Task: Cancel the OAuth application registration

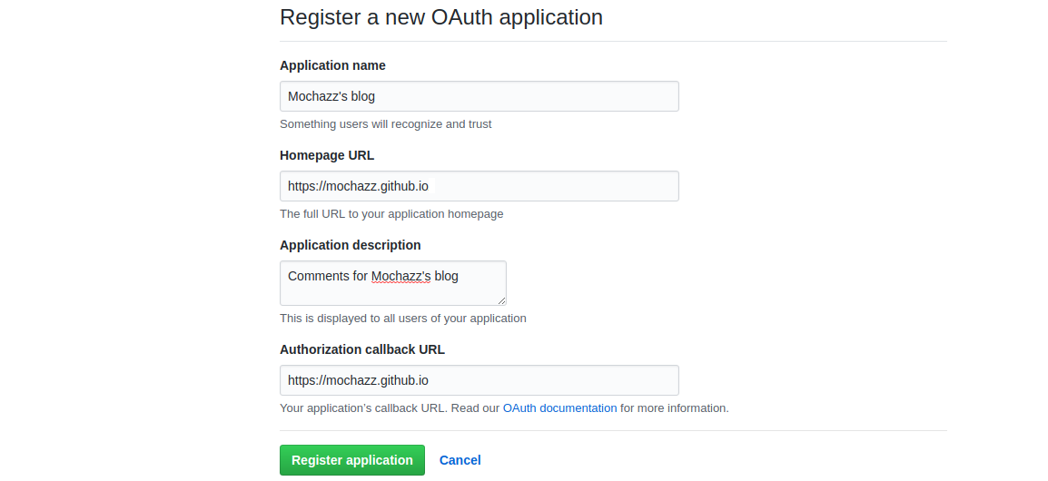Action: coord(460,460)
